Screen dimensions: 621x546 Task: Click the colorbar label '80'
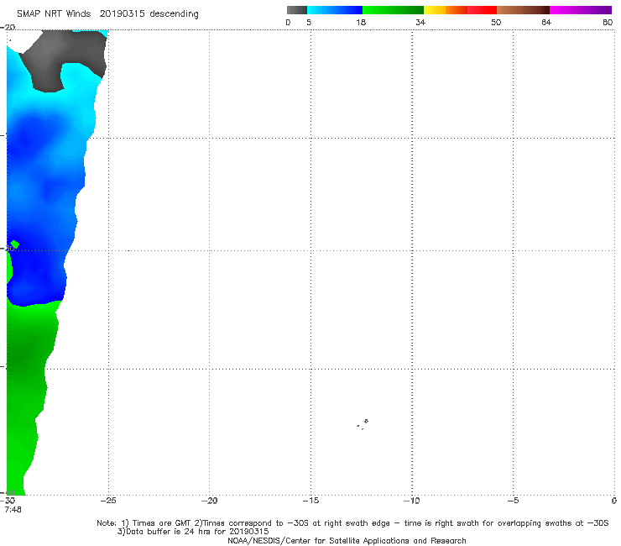(x=608, y=22)
